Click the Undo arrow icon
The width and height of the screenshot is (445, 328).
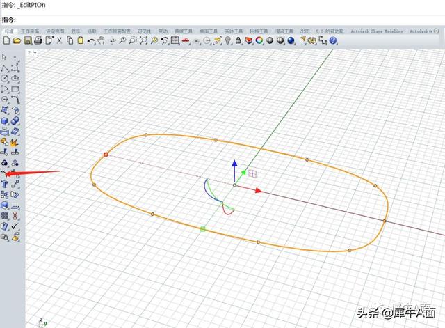click(91, 41)
